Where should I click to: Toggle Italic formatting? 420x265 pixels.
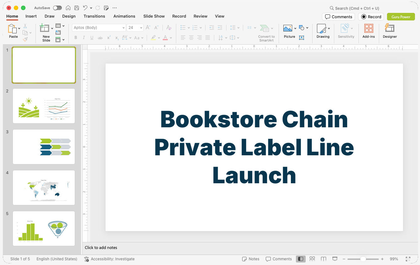(84, 38)
